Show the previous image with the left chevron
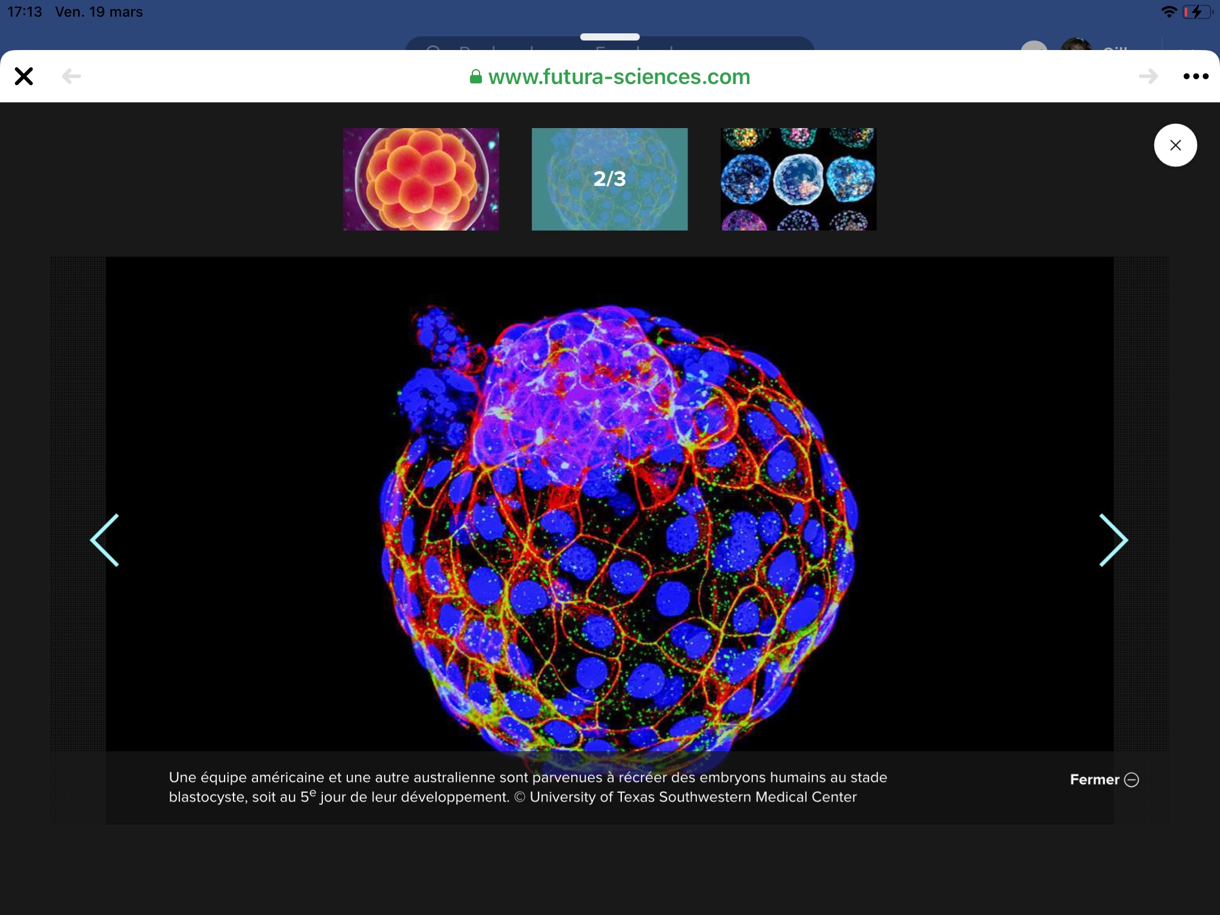Viewport: 1220px width, 915px height. [x=105, y=540]
